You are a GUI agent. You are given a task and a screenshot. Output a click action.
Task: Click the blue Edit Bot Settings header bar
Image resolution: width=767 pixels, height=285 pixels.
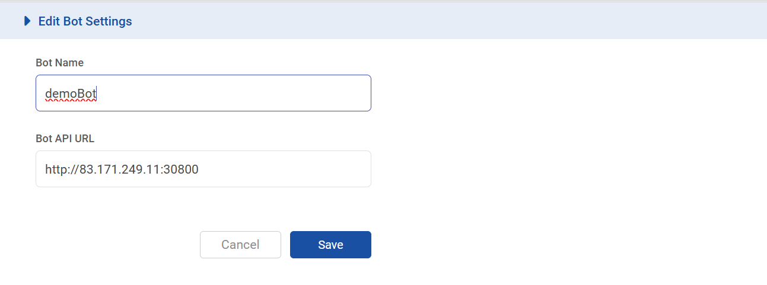(415, 21)
